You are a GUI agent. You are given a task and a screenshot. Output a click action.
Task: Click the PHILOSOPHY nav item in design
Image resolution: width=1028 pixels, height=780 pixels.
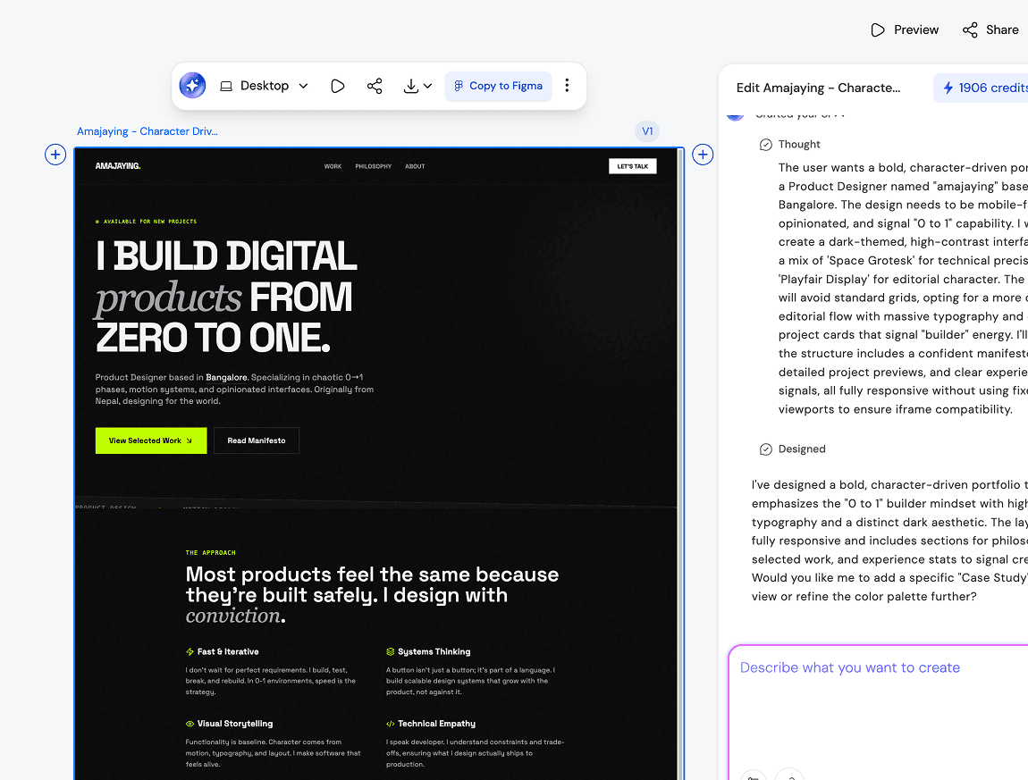[373, 166]
